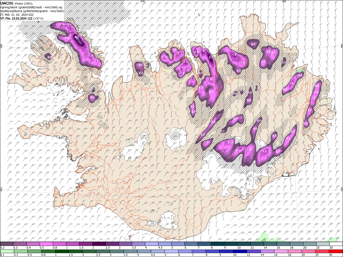
Task: Click the darkest purple 2 snow scale swatch
Action: tap(99, 244)
